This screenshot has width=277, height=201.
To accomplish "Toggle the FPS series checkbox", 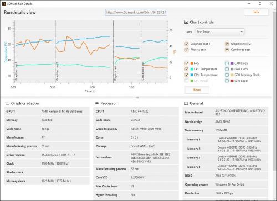I will coord(187,64).
